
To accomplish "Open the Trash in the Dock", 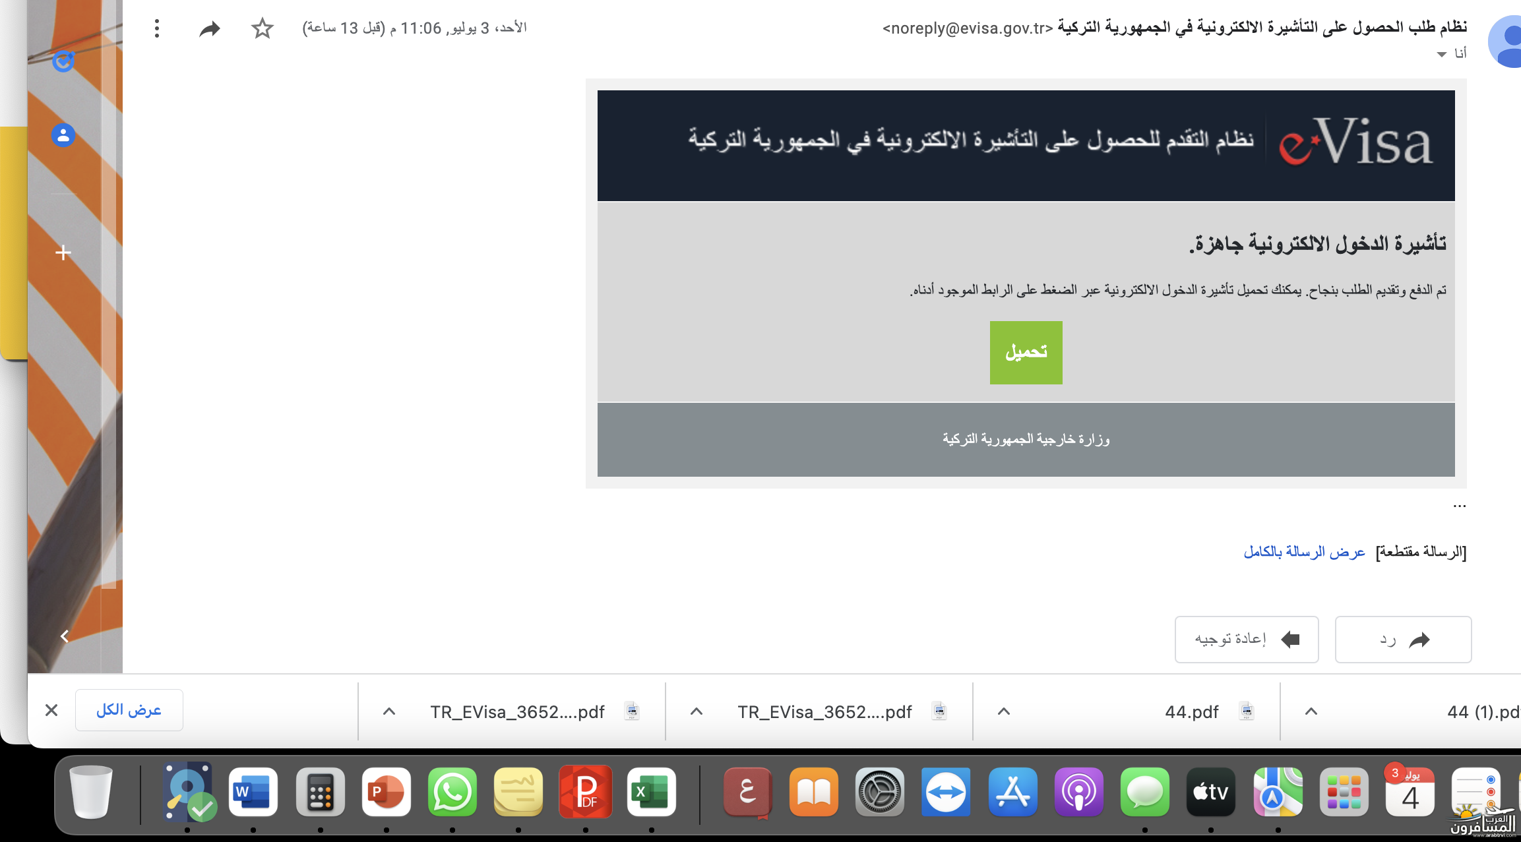I will [92, 792].
